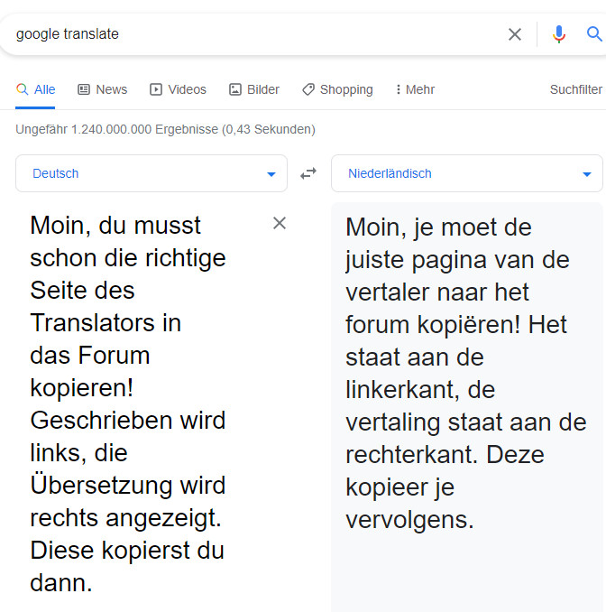This screenshot has width=606, height=612.
Task: Expand the Mehr options menu
Action: (x=415, y=89)
